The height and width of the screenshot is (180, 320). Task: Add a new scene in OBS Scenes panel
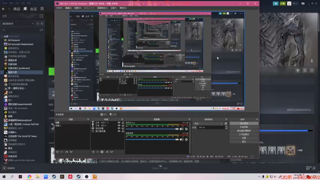(x=57, y=152)
